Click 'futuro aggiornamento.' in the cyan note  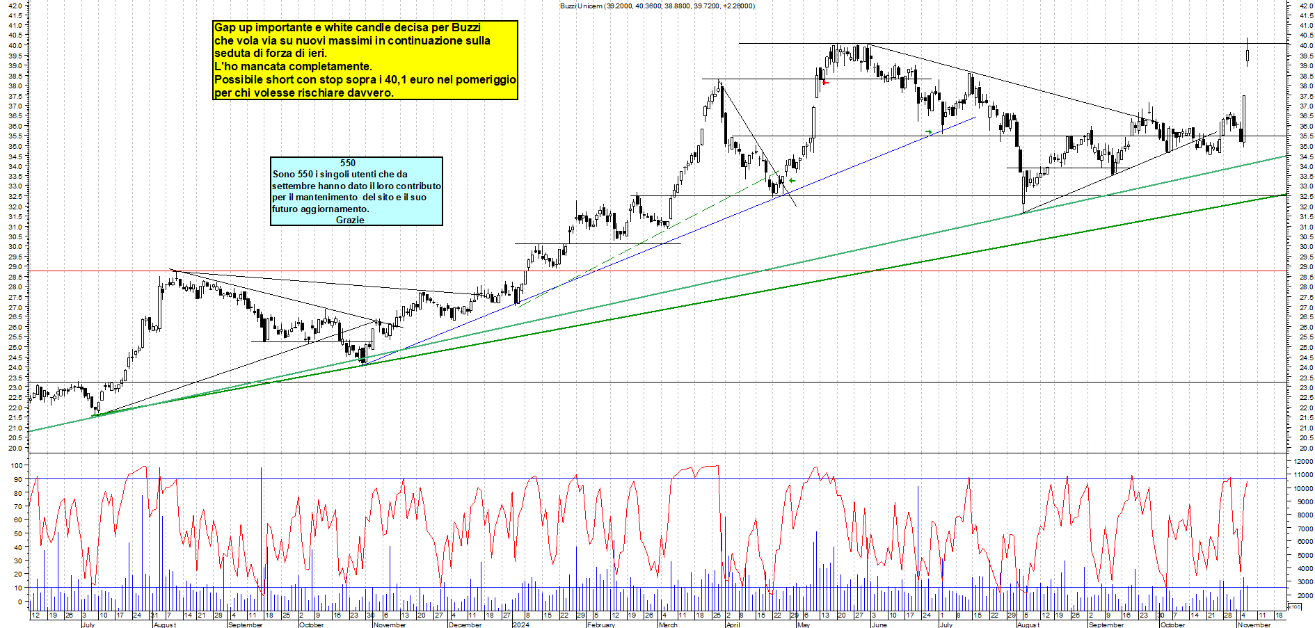[321, 209]
